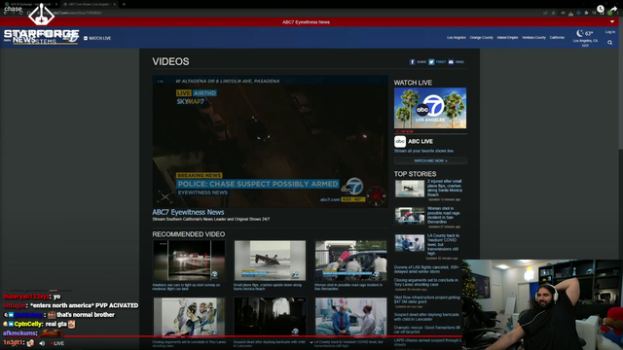
Task: Click the Los Angeles, CA weather location
Action: tap(585, 41)
